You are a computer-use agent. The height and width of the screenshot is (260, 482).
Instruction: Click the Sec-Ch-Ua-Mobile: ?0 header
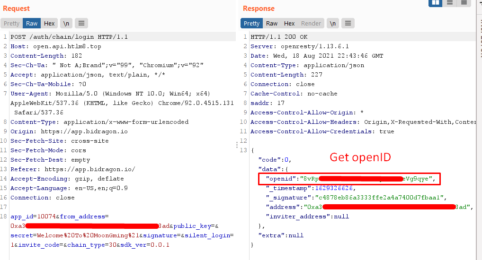click(48, 84)
